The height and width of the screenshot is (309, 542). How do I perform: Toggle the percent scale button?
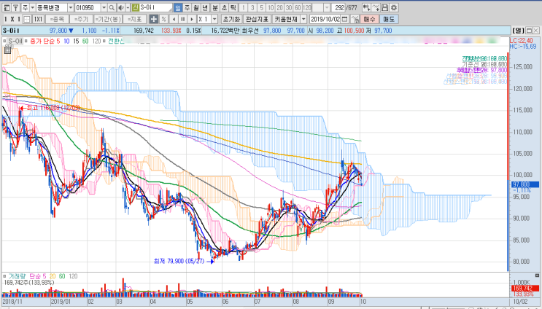tap(163, 19)
